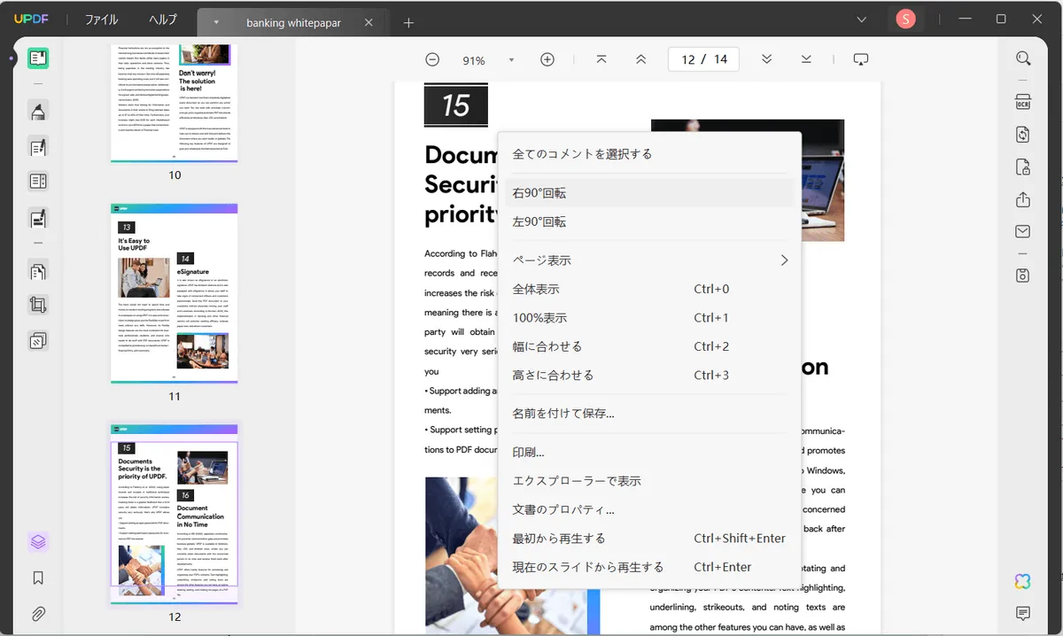Open the Share file icon
Image resolution: width=1063 pixels, height=636 pixels.
coord(1023,199)
